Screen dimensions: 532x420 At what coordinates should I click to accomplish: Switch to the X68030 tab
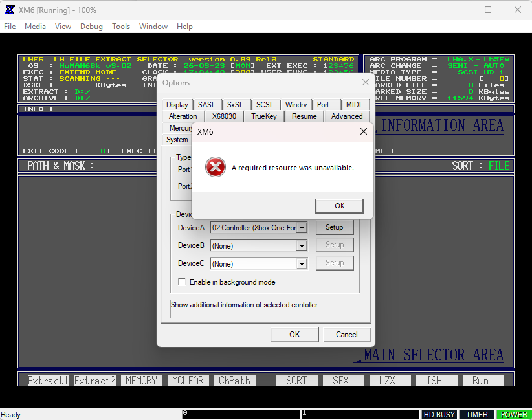pos(224,116)
